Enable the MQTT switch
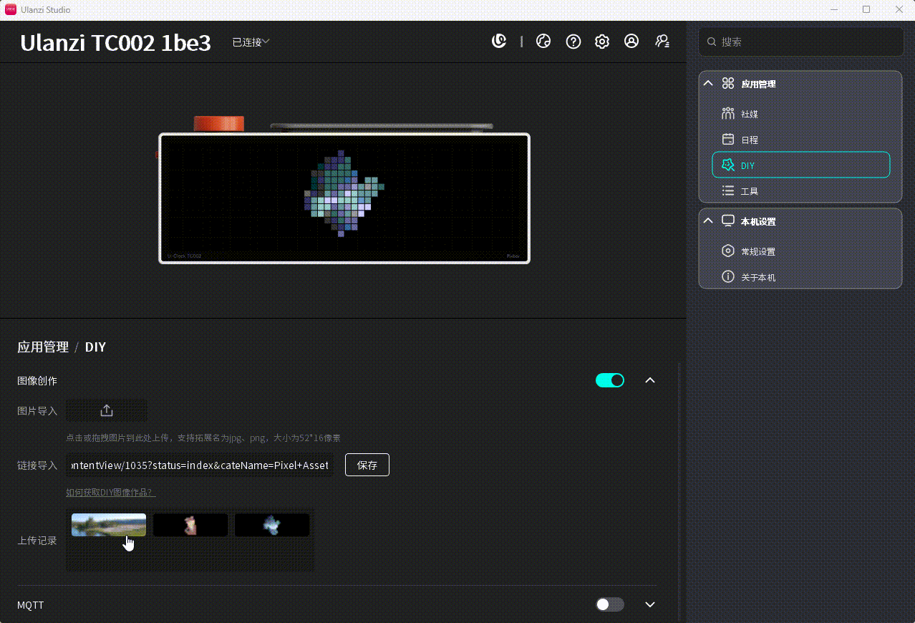 click(x=610, y=604)
